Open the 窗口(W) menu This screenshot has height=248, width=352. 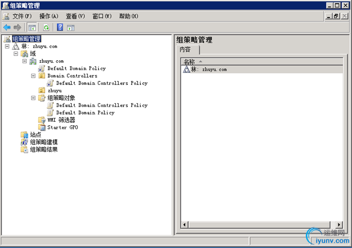102,16
